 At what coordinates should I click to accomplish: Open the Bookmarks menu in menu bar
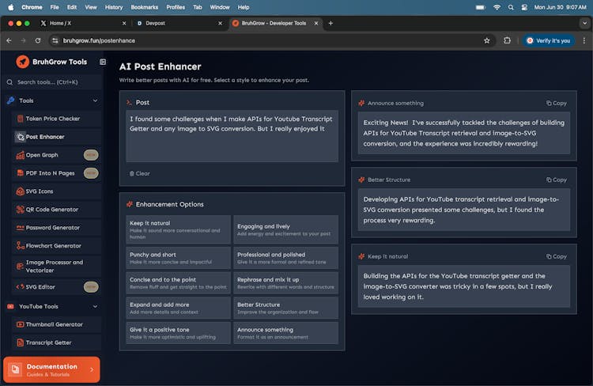pyautogui.click(x=145, y=7)
